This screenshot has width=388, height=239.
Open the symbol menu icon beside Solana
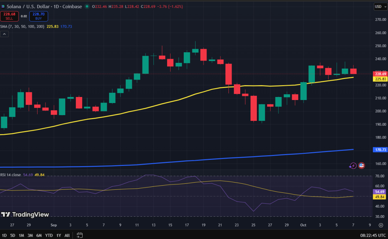pyautogui.click(x=3, y=6)
